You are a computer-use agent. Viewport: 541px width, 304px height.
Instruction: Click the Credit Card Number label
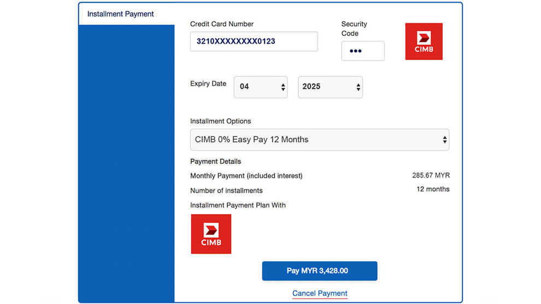pos(222,24)
